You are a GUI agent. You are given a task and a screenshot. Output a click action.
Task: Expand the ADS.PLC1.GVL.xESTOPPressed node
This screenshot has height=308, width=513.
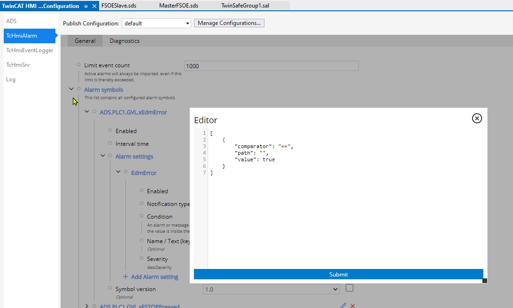[87, 306]
